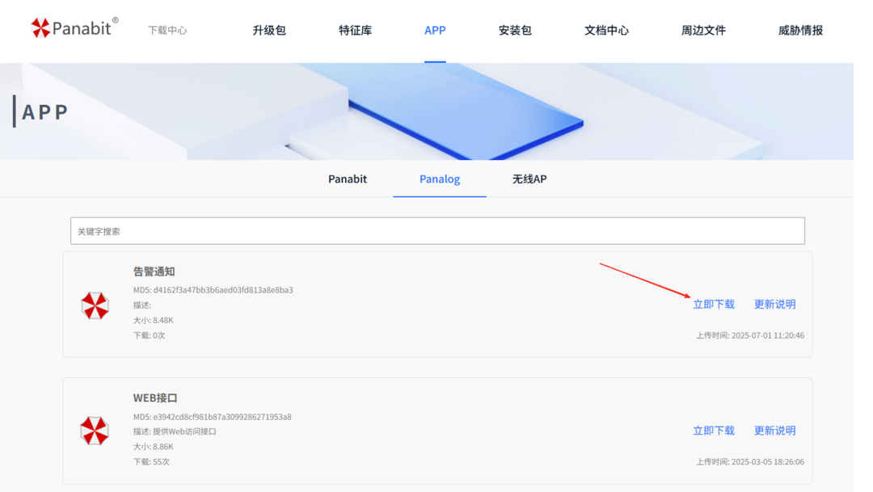Image resolution: width=873 pixels, height=492 pixels.
Task: Click 立即下载 for 告警通知
Action: tap(714, 304)
